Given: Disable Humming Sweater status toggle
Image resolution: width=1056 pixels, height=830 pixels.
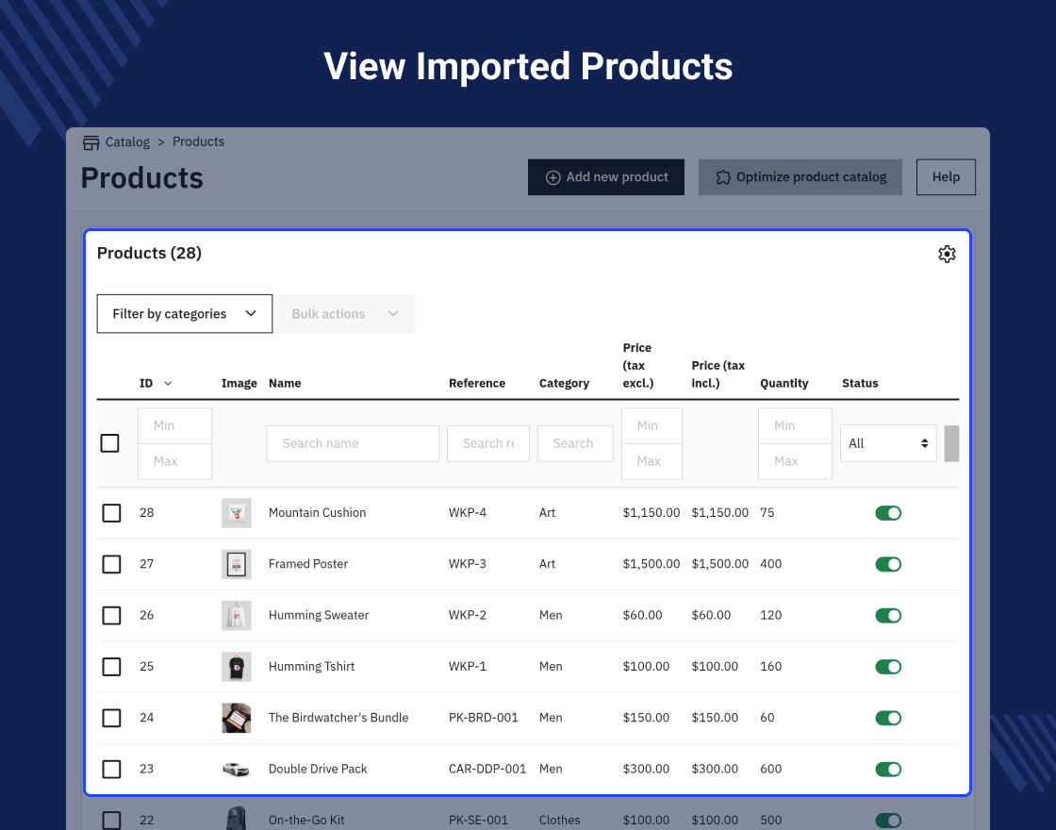Looking at the screenshot, I should [x=888, y=615].
